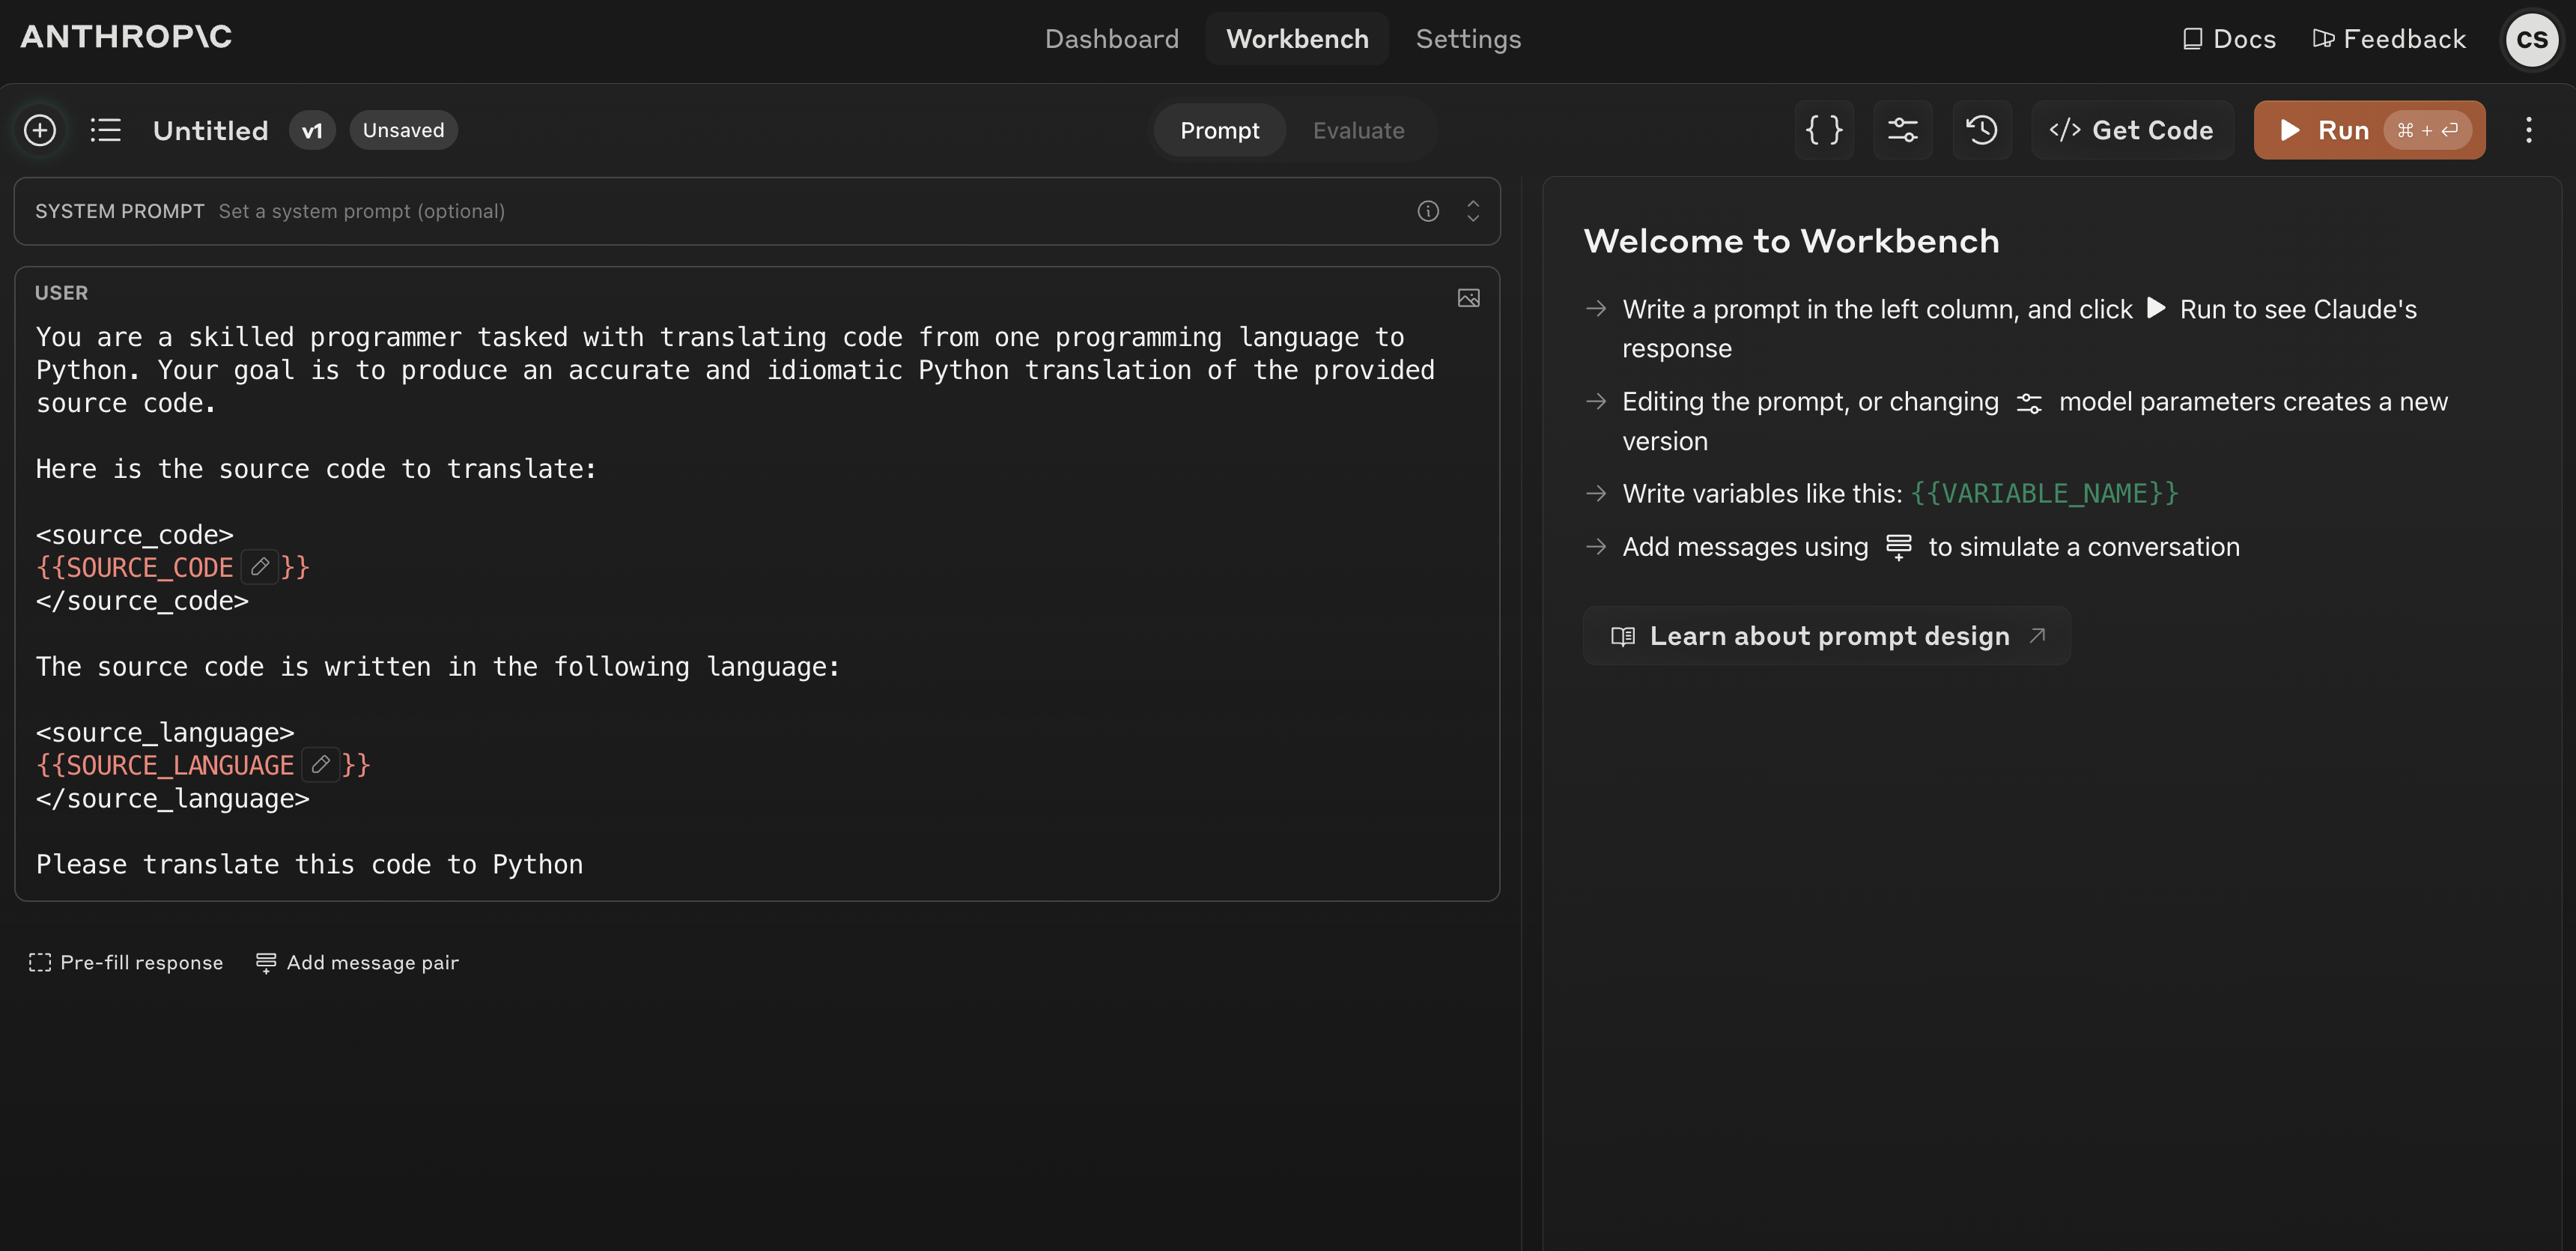Screen dimensions: 2576x1251
Task: Open the three-dot more options menu
Action: (2528, 130)
